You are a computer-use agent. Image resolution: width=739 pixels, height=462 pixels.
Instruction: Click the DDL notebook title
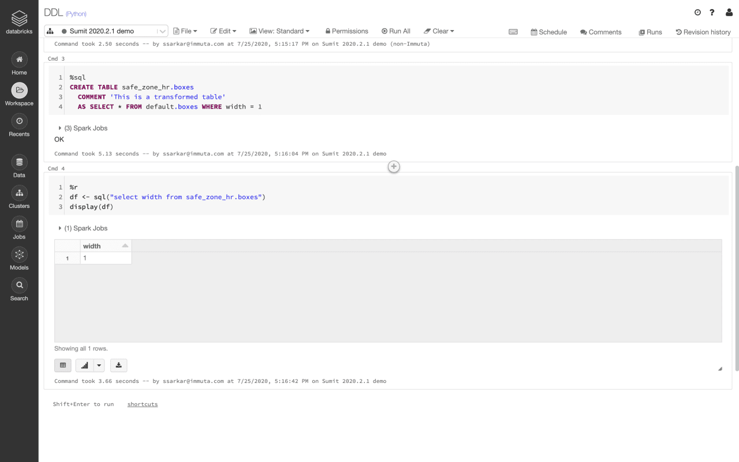click(x=53, y=13)
